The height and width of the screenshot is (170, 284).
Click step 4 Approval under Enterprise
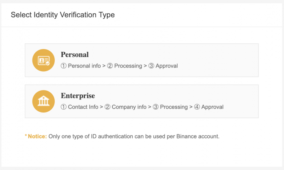point(209,107)
